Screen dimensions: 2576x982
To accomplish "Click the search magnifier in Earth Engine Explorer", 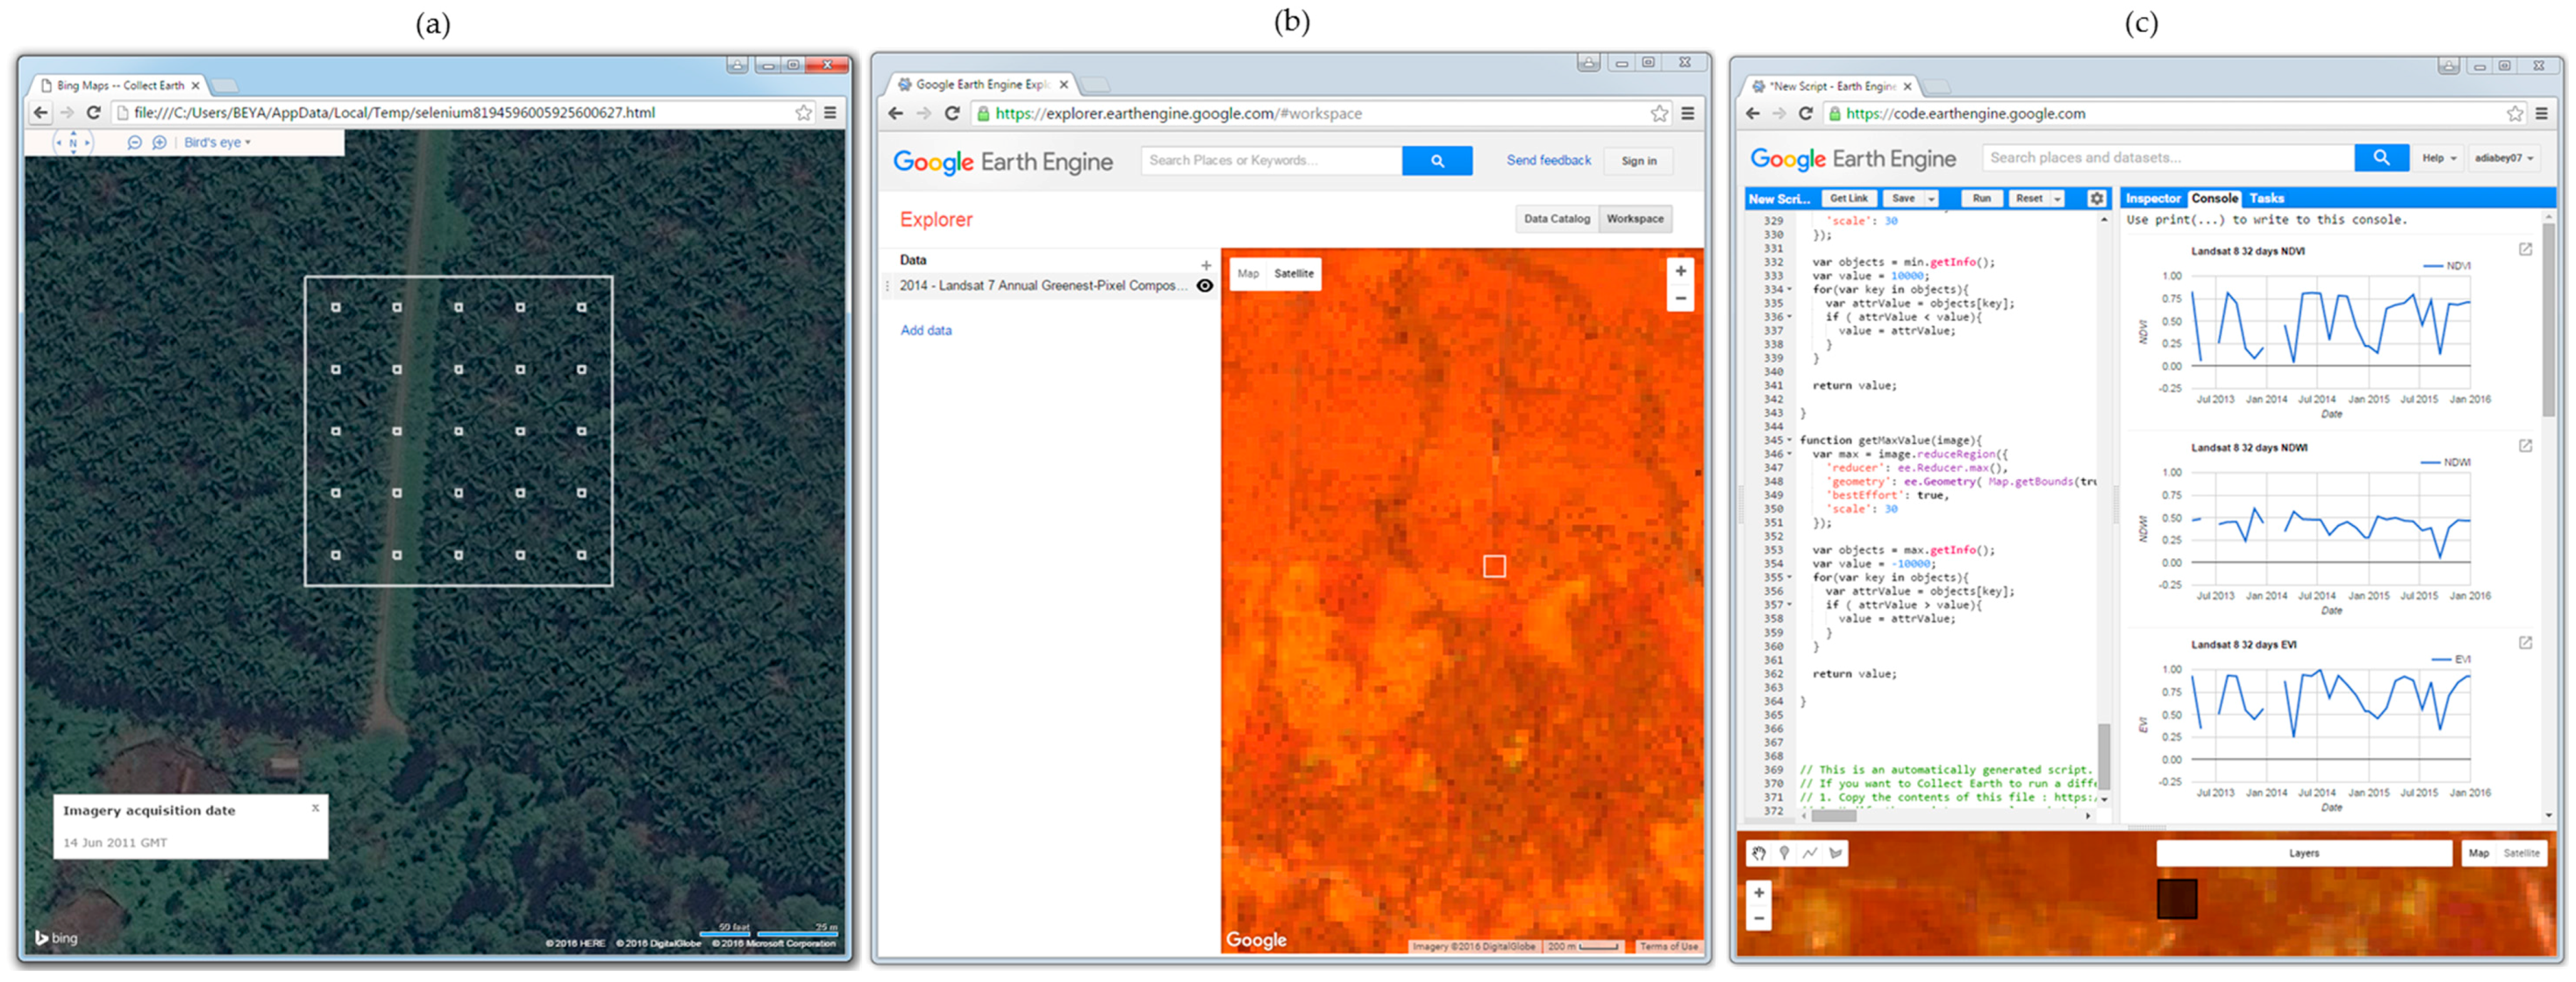I will [x=1437, y=160].
